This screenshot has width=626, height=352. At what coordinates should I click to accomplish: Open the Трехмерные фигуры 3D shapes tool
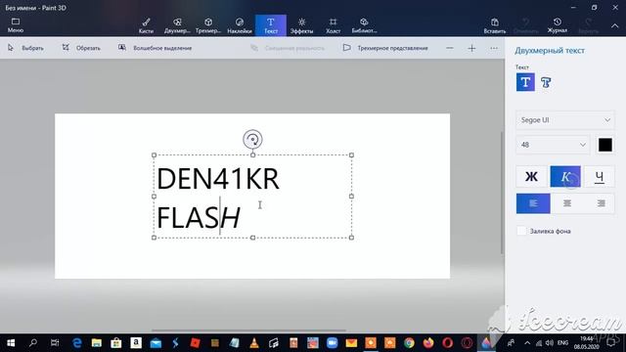coord(208,25)
